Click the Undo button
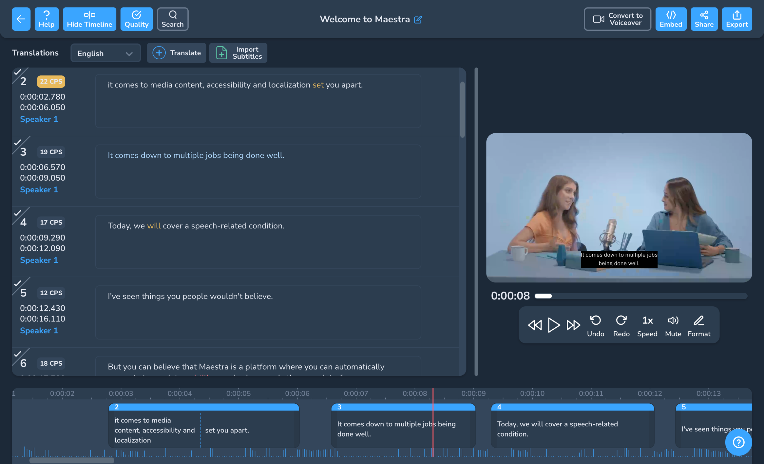 point(596,324)
